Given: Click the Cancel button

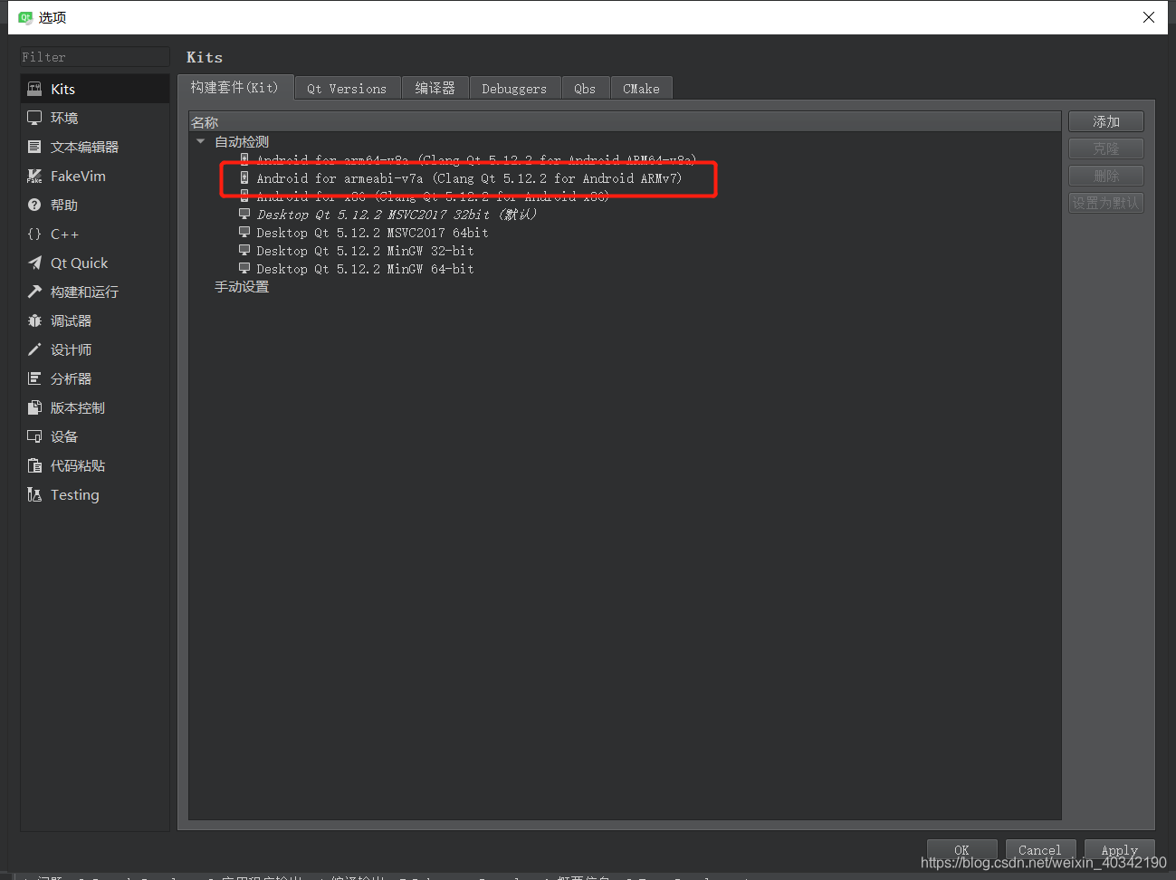Looking at the screenshot, I should point(1040,849).
